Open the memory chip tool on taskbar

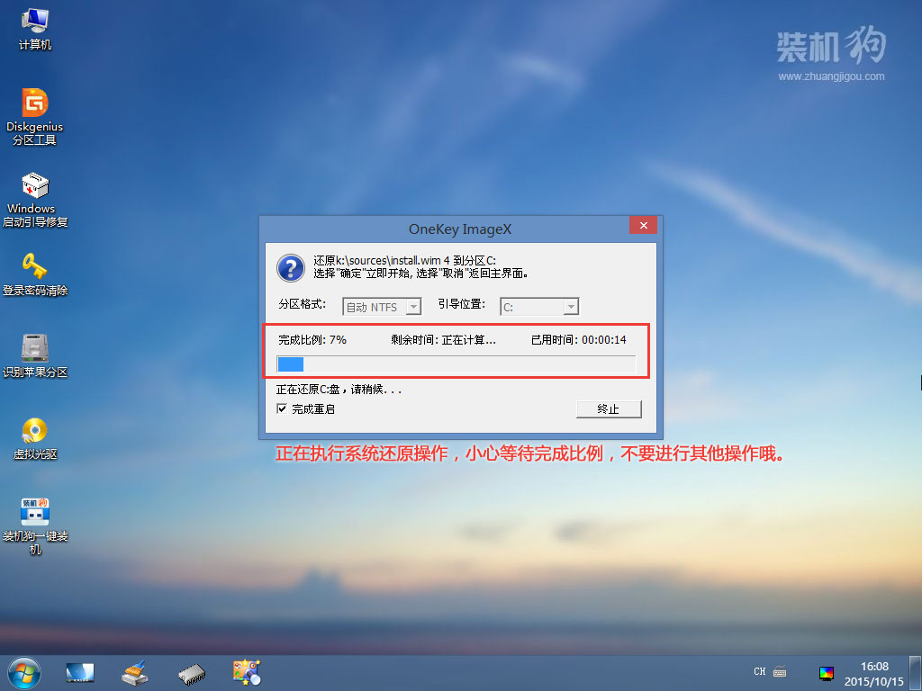pos(190,672)
